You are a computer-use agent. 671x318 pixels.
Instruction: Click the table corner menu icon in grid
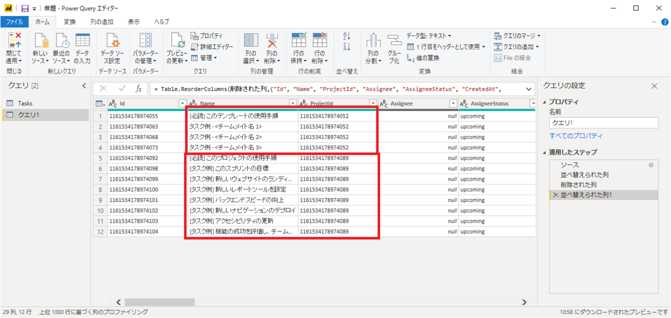click(x=99, y=104)
